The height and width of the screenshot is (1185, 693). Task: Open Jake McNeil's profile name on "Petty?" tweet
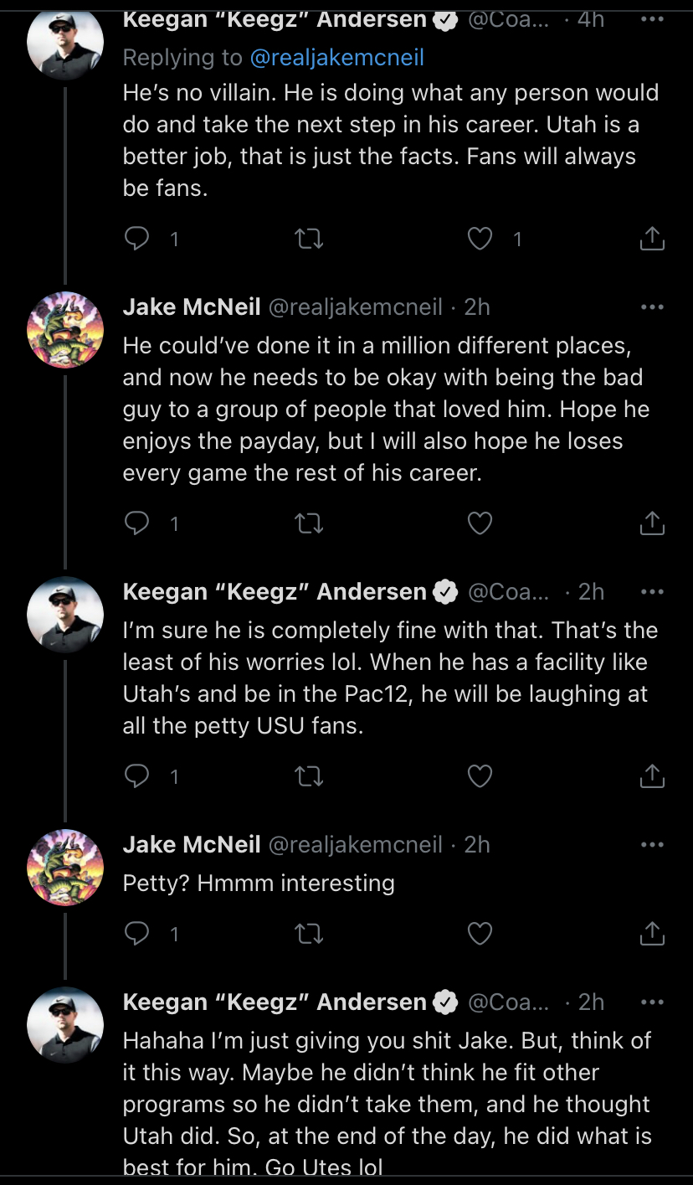(192, 845)
